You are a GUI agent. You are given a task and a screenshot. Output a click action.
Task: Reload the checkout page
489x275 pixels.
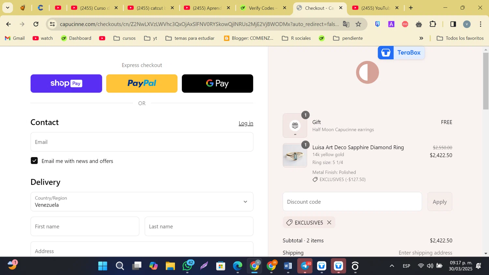(36, 24)
